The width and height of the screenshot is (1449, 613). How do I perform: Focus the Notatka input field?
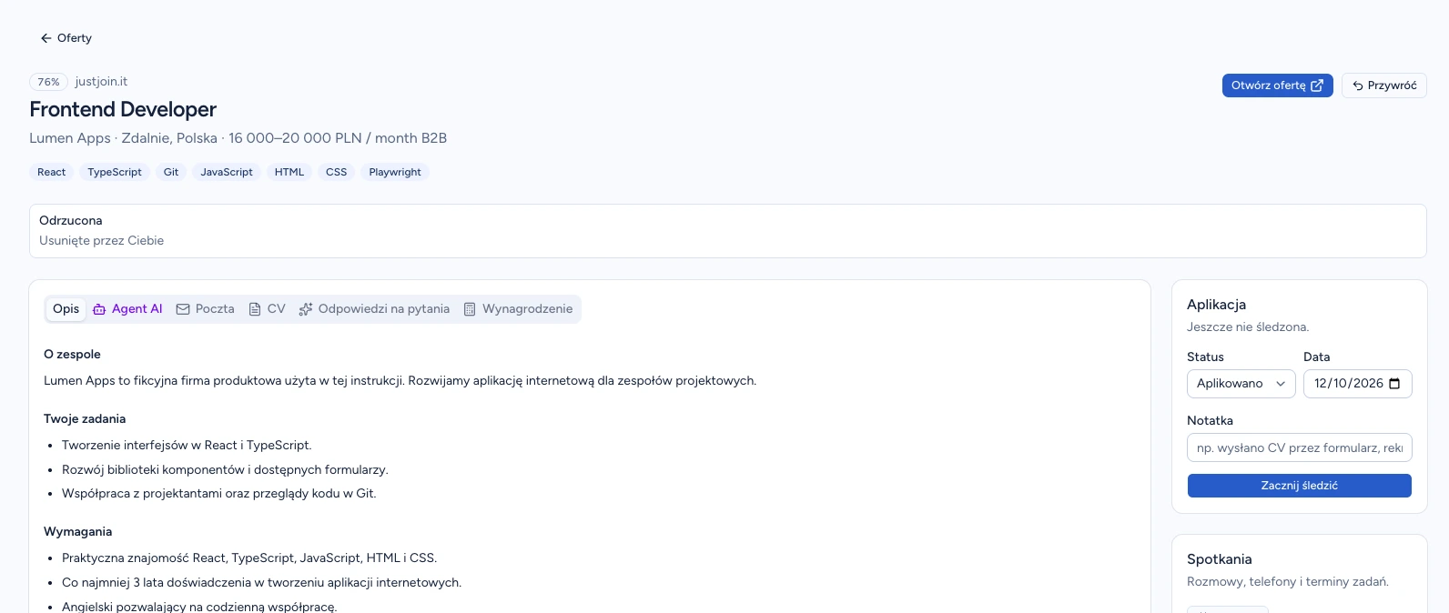point(1299,447)
